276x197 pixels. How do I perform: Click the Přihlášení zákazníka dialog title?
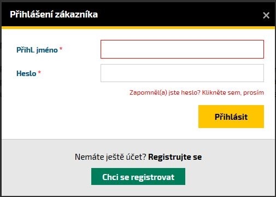[54, 14]
